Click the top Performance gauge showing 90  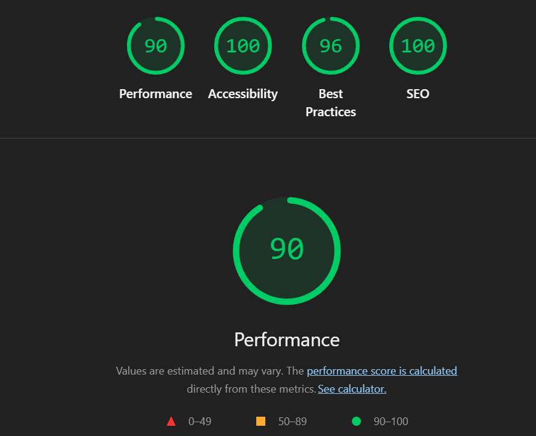[155, 46]
